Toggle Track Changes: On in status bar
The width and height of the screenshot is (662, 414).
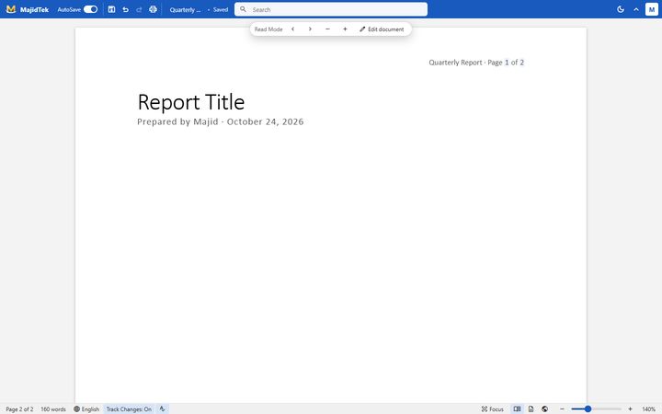coord(129,408)
